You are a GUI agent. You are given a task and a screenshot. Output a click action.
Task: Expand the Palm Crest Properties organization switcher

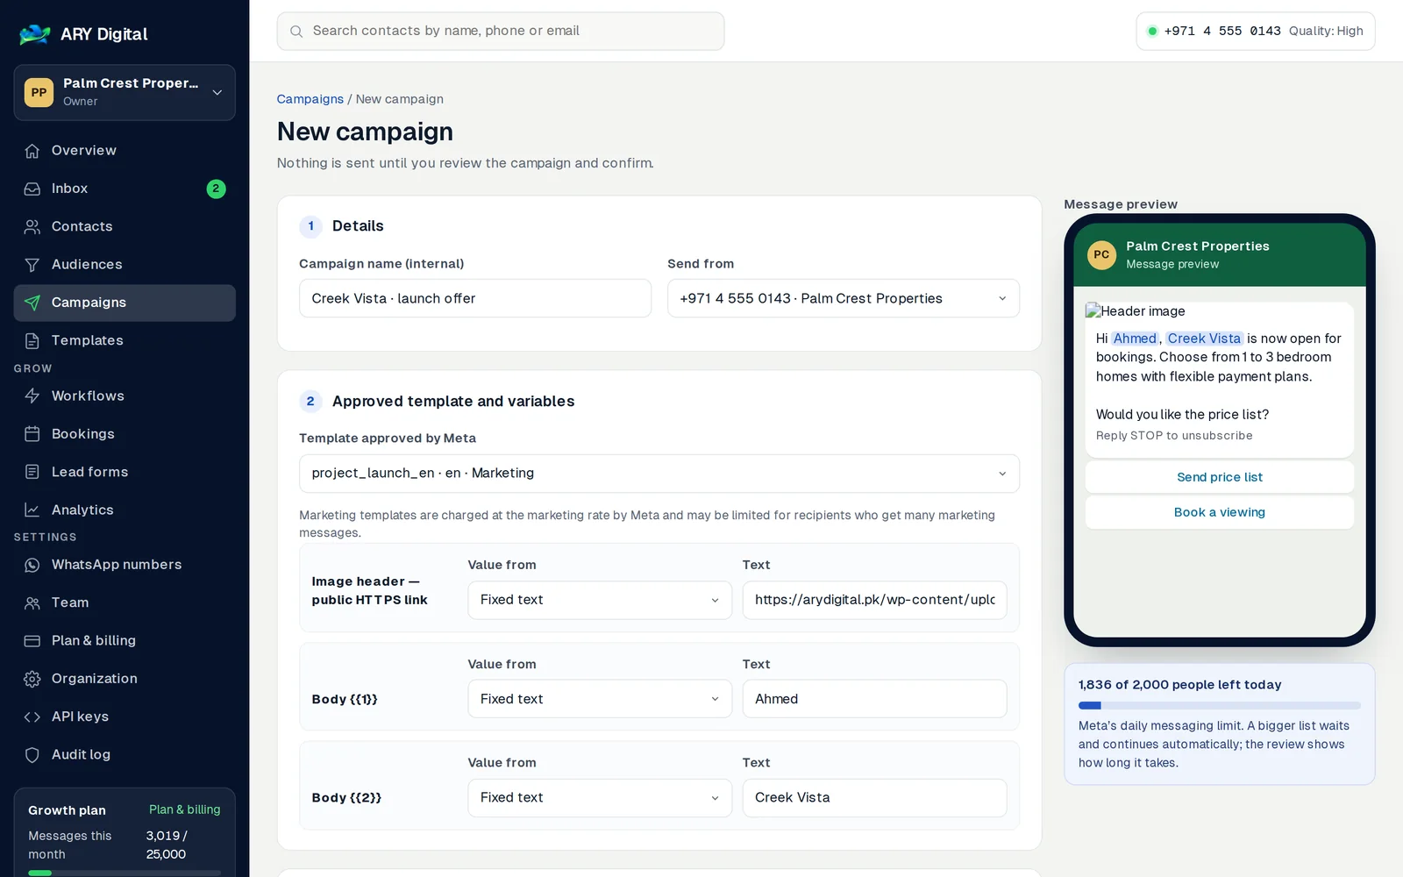[x=125, y=92]
